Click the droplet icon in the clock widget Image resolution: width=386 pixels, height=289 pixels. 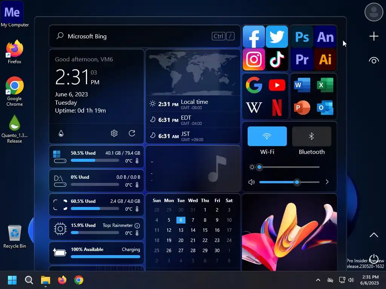pyautogui.click(x=61, y=133)
